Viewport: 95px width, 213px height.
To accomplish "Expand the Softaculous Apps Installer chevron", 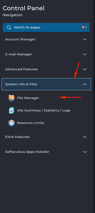I will (x=85, y=152).
